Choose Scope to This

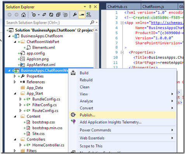(x=123, y=146)
